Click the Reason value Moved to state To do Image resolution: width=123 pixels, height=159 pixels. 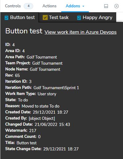pyautogui.click(x=41, y=106)
